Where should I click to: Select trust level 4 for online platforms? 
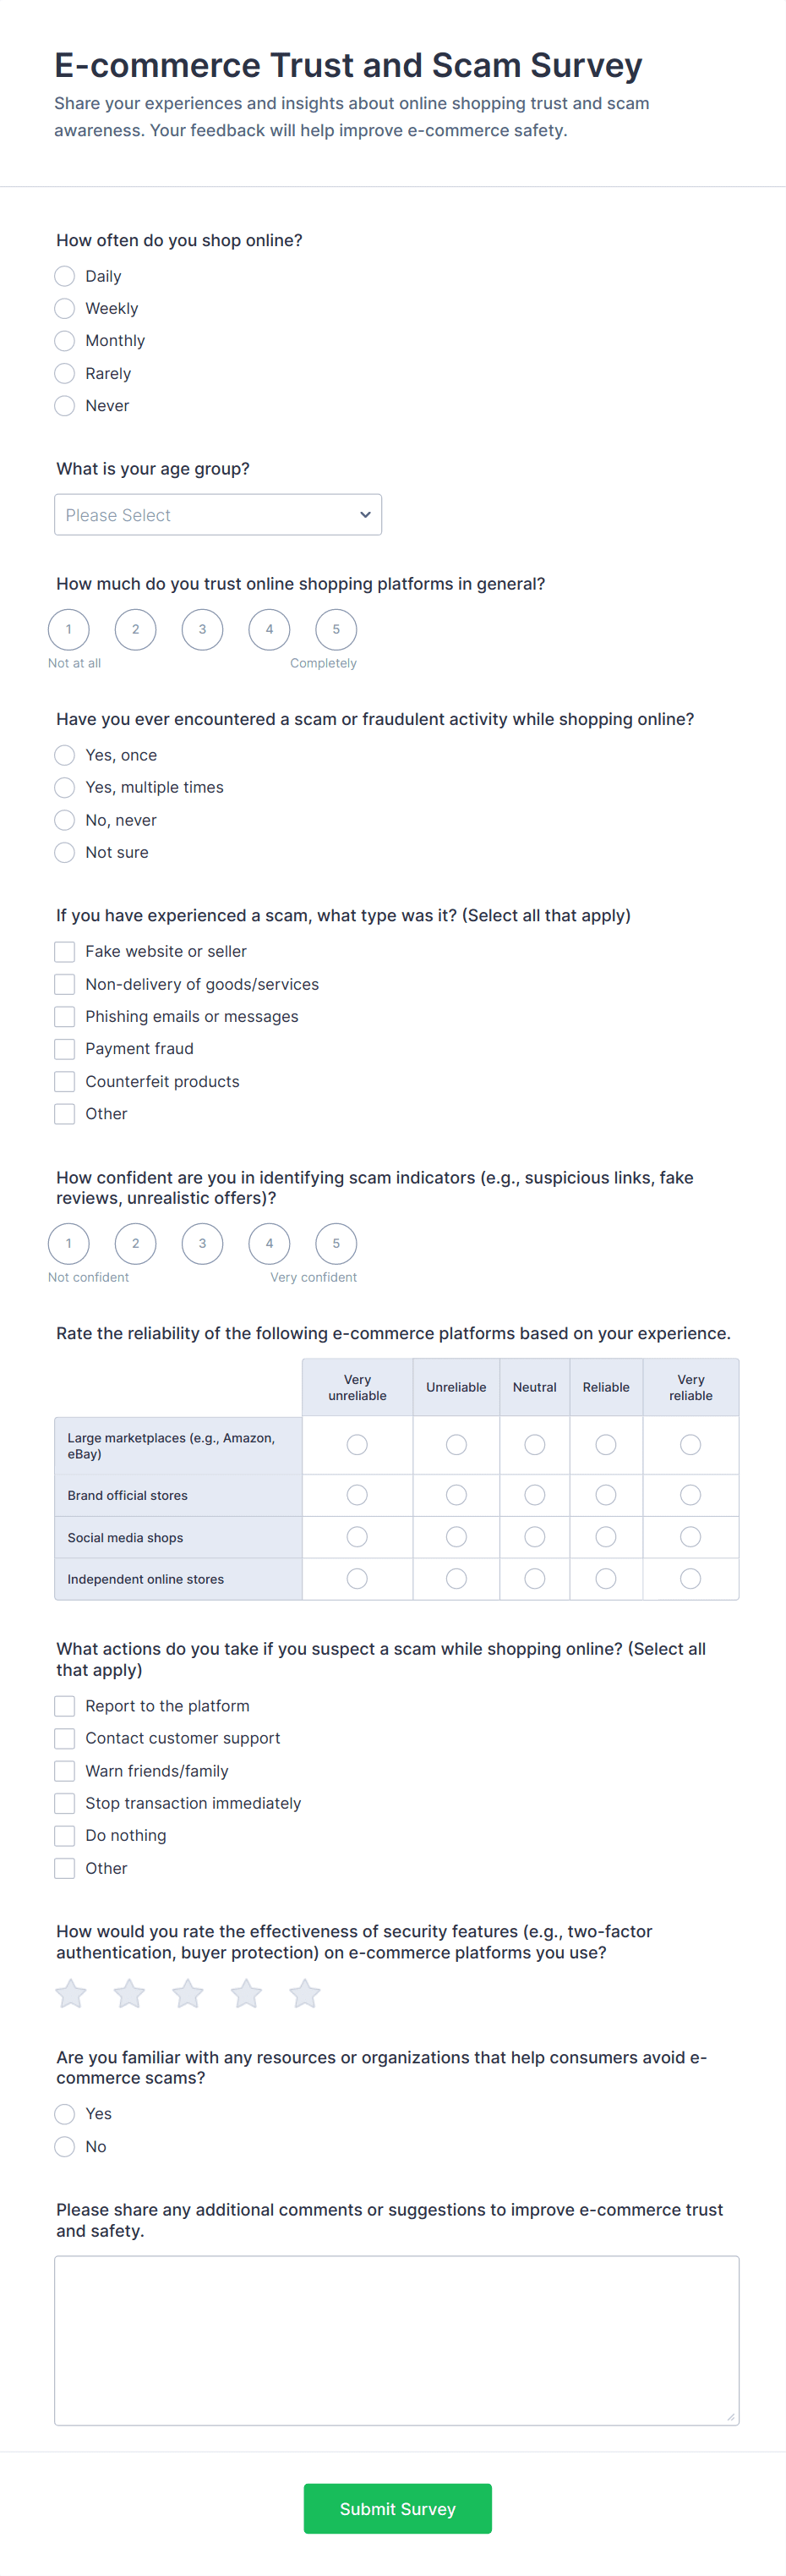(269, 629)
